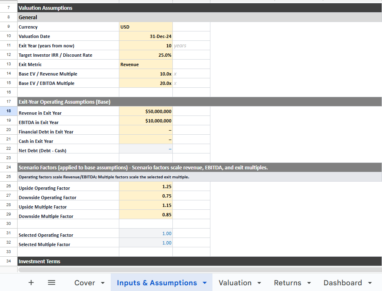Select the Currency cell showing USD
382x291 pixels.
(145, 27)
